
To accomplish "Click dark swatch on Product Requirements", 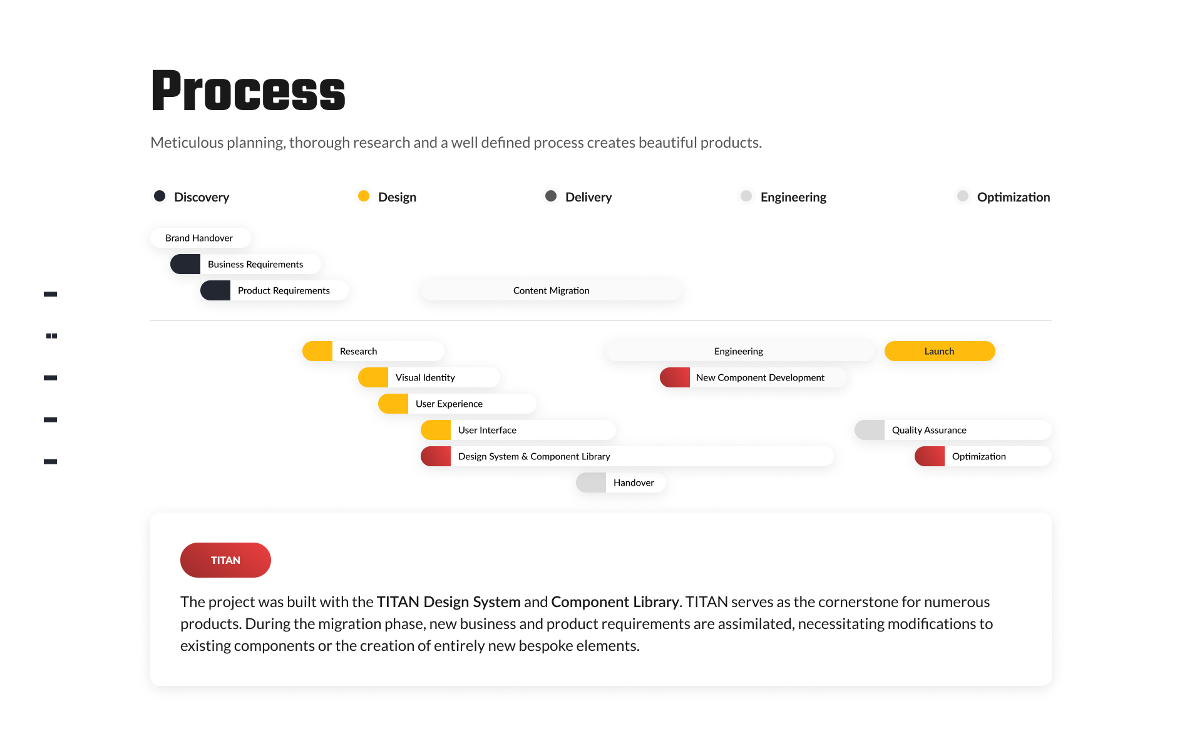I will click(x=215, y=290).
